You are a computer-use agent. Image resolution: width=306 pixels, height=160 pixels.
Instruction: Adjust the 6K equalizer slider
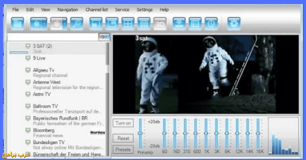pos(227,133)
